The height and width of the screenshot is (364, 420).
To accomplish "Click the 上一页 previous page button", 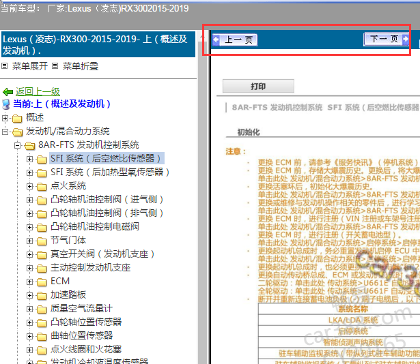I will click(235, 40).
